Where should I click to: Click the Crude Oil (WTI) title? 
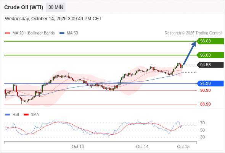[x=24, y=7]
